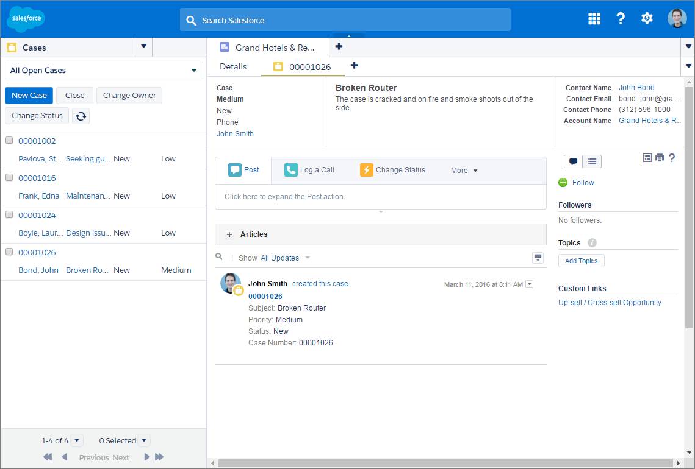Open the Cases navigation dropdown arrow
The height and width of the screenshot is (469, 695).
point(143,46)
